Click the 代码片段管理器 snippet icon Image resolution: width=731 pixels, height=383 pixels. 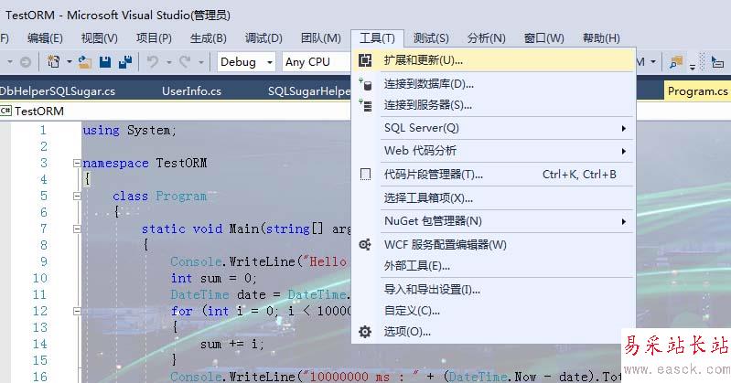[366, 175]
